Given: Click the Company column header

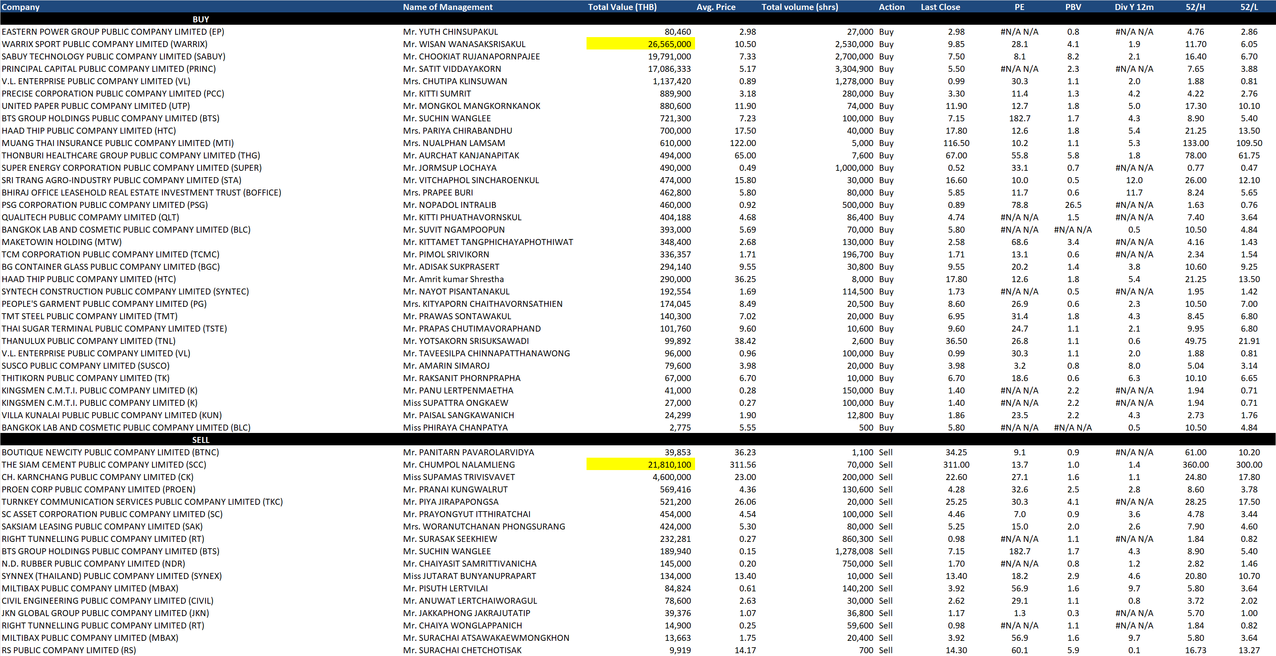Looking at the screenshot, I should pyautogui.click(x=21, y=7).
